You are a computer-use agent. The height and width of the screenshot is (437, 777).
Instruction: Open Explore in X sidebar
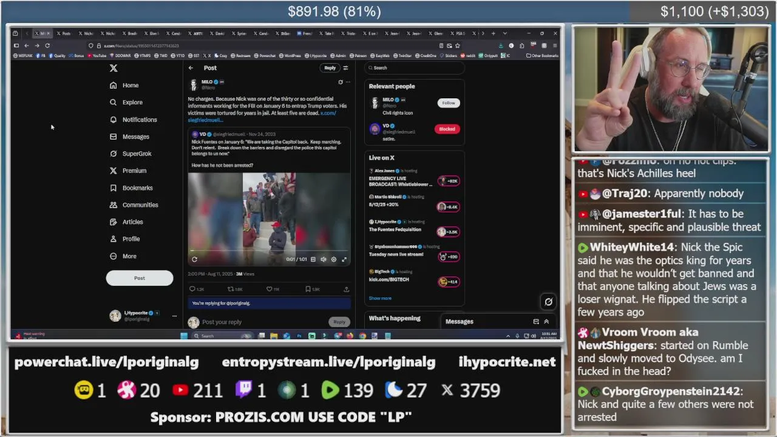click(x=126, y=103)
